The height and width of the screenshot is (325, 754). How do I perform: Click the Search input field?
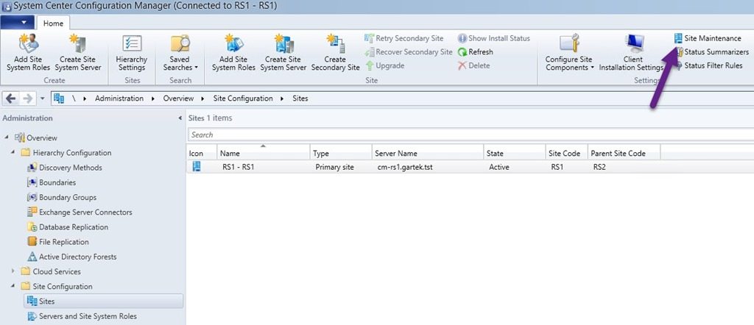[471, 135]
